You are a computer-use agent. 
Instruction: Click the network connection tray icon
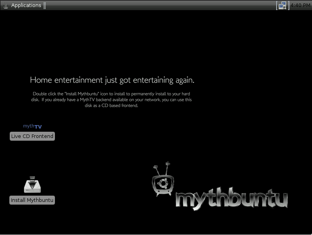click(282, 5)
